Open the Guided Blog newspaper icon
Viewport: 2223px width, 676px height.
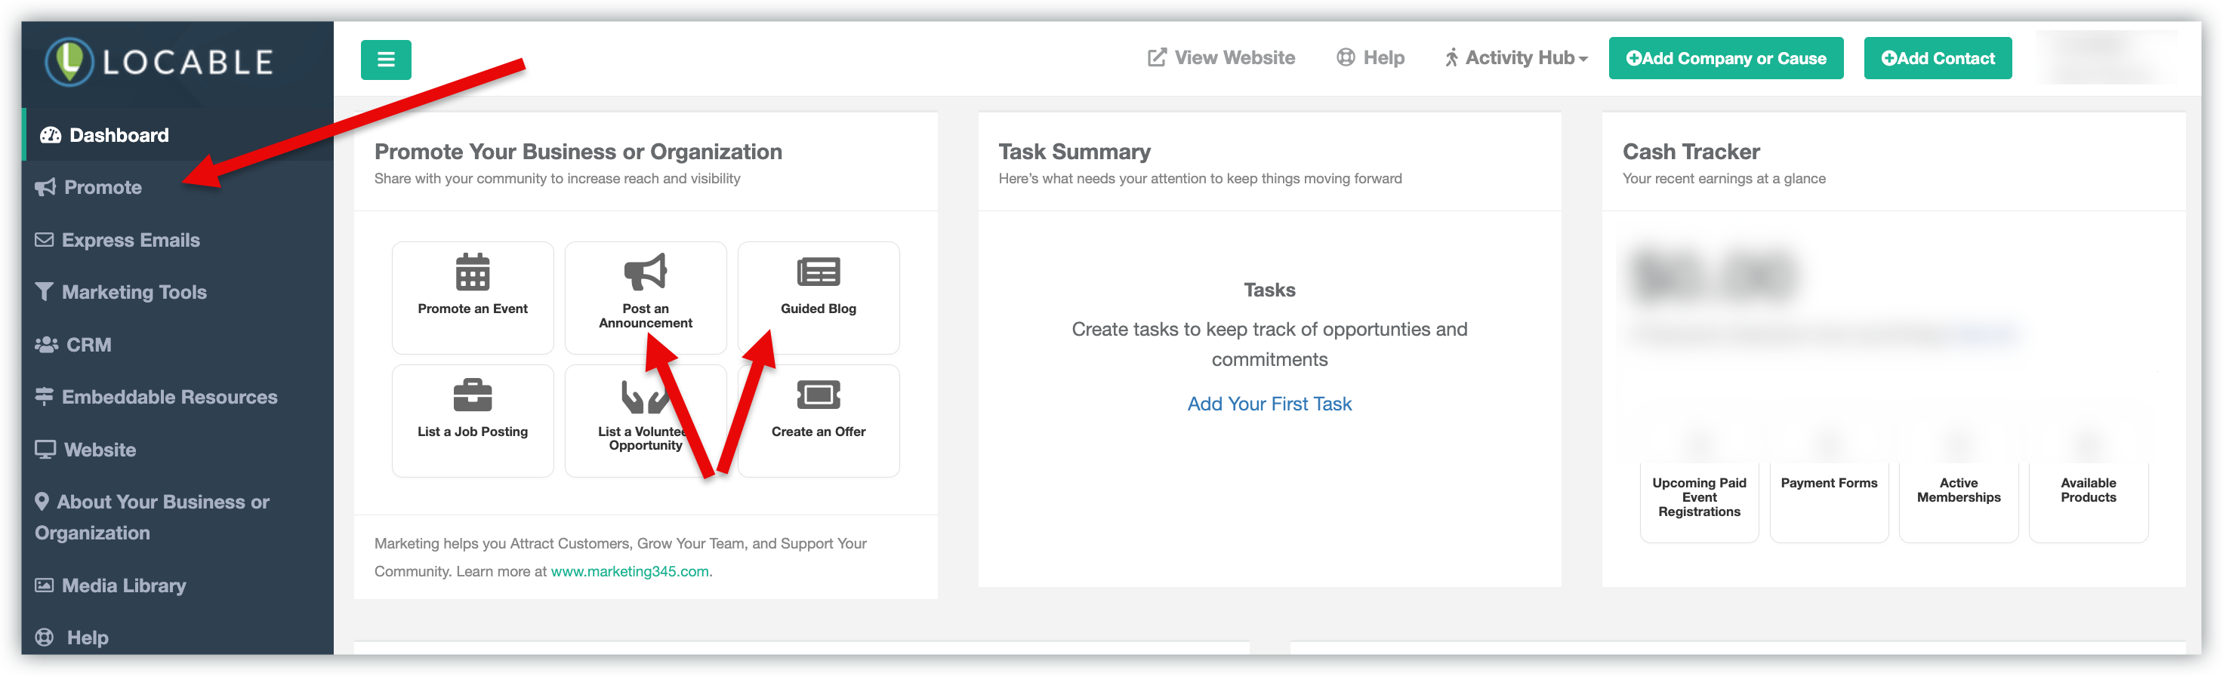817,272
